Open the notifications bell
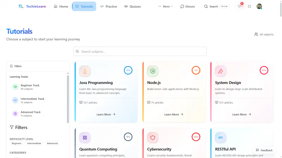Image resolution: width=282 pixels, height=158 pixels. pyautogui.click(x=239, y=6)
